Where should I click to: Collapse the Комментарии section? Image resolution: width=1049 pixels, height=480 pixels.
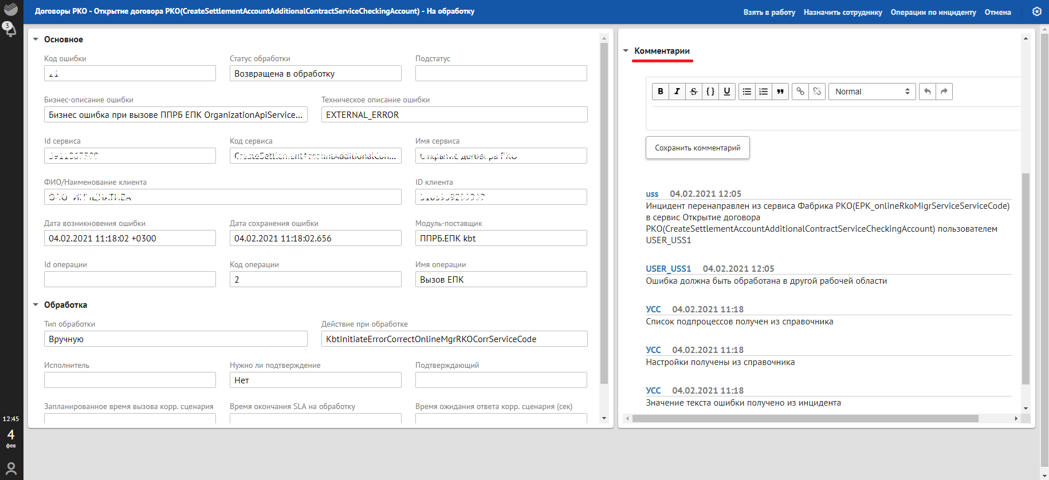(x=626, y=51)
